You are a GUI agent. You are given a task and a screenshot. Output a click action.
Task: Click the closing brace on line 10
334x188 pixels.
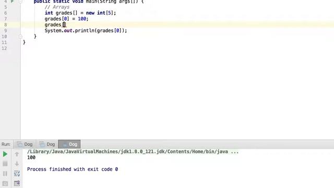tap(35, 36)
